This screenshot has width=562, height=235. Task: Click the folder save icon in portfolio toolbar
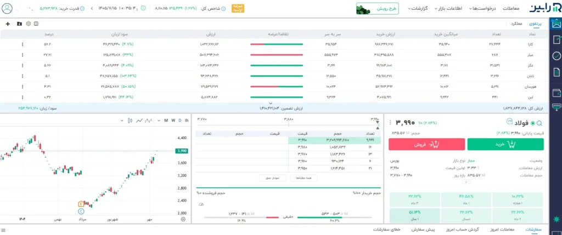[19, 24]
